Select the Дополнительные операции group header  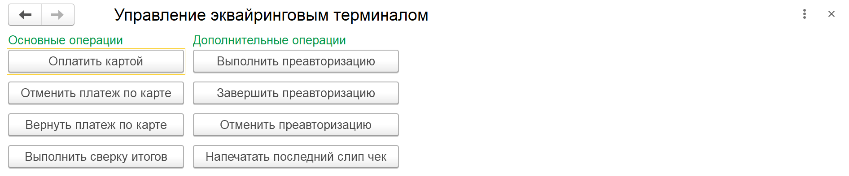(269, 40)
